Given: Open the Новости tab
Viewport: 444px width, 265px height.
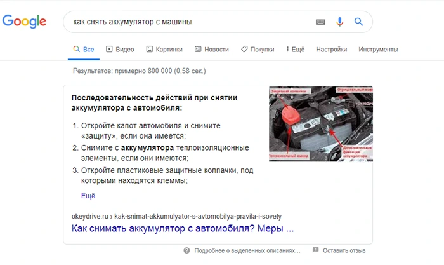Looking at the screenshot, I should coord(211,50).
